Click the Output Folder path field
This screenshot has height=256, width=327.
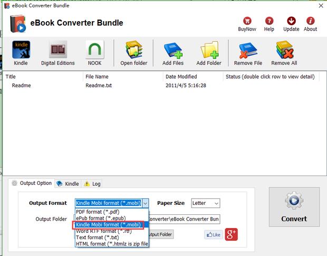coord(184,219)
